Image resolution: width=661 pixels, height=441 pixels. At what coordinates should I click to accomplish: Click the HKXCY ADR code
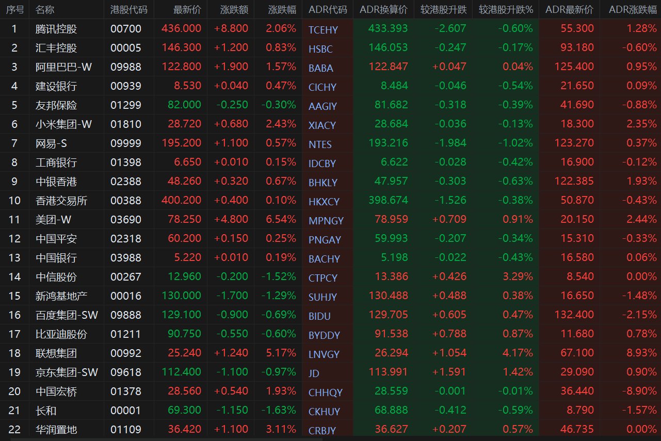tap(324, 202)
